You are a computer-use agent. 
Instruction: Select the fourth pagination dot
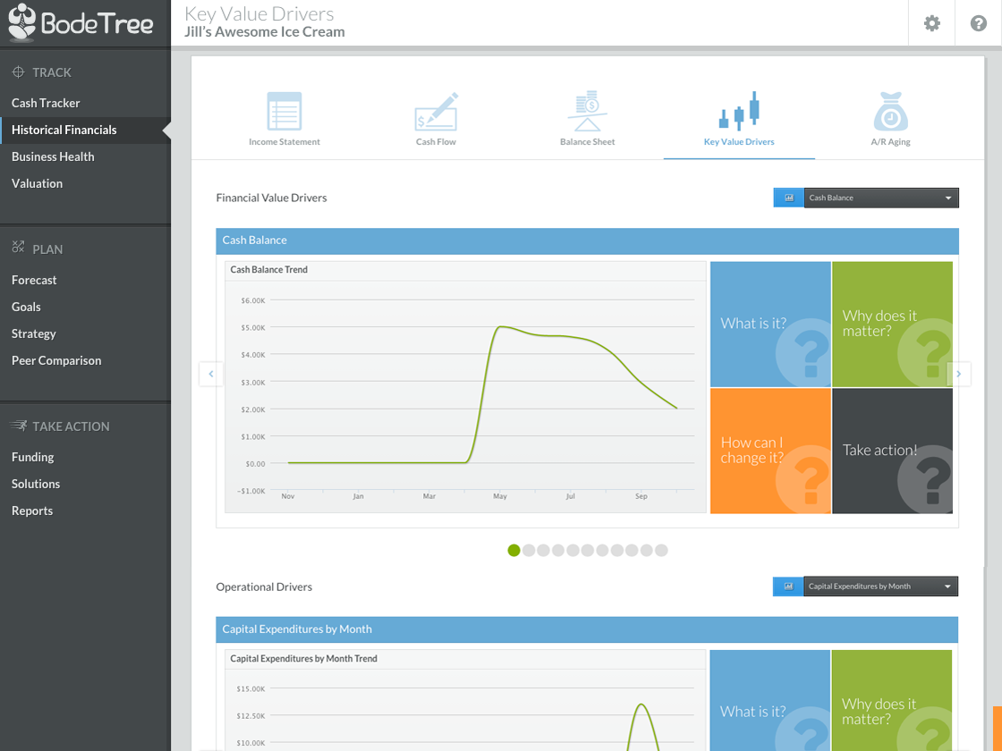[x=558, y=550]
